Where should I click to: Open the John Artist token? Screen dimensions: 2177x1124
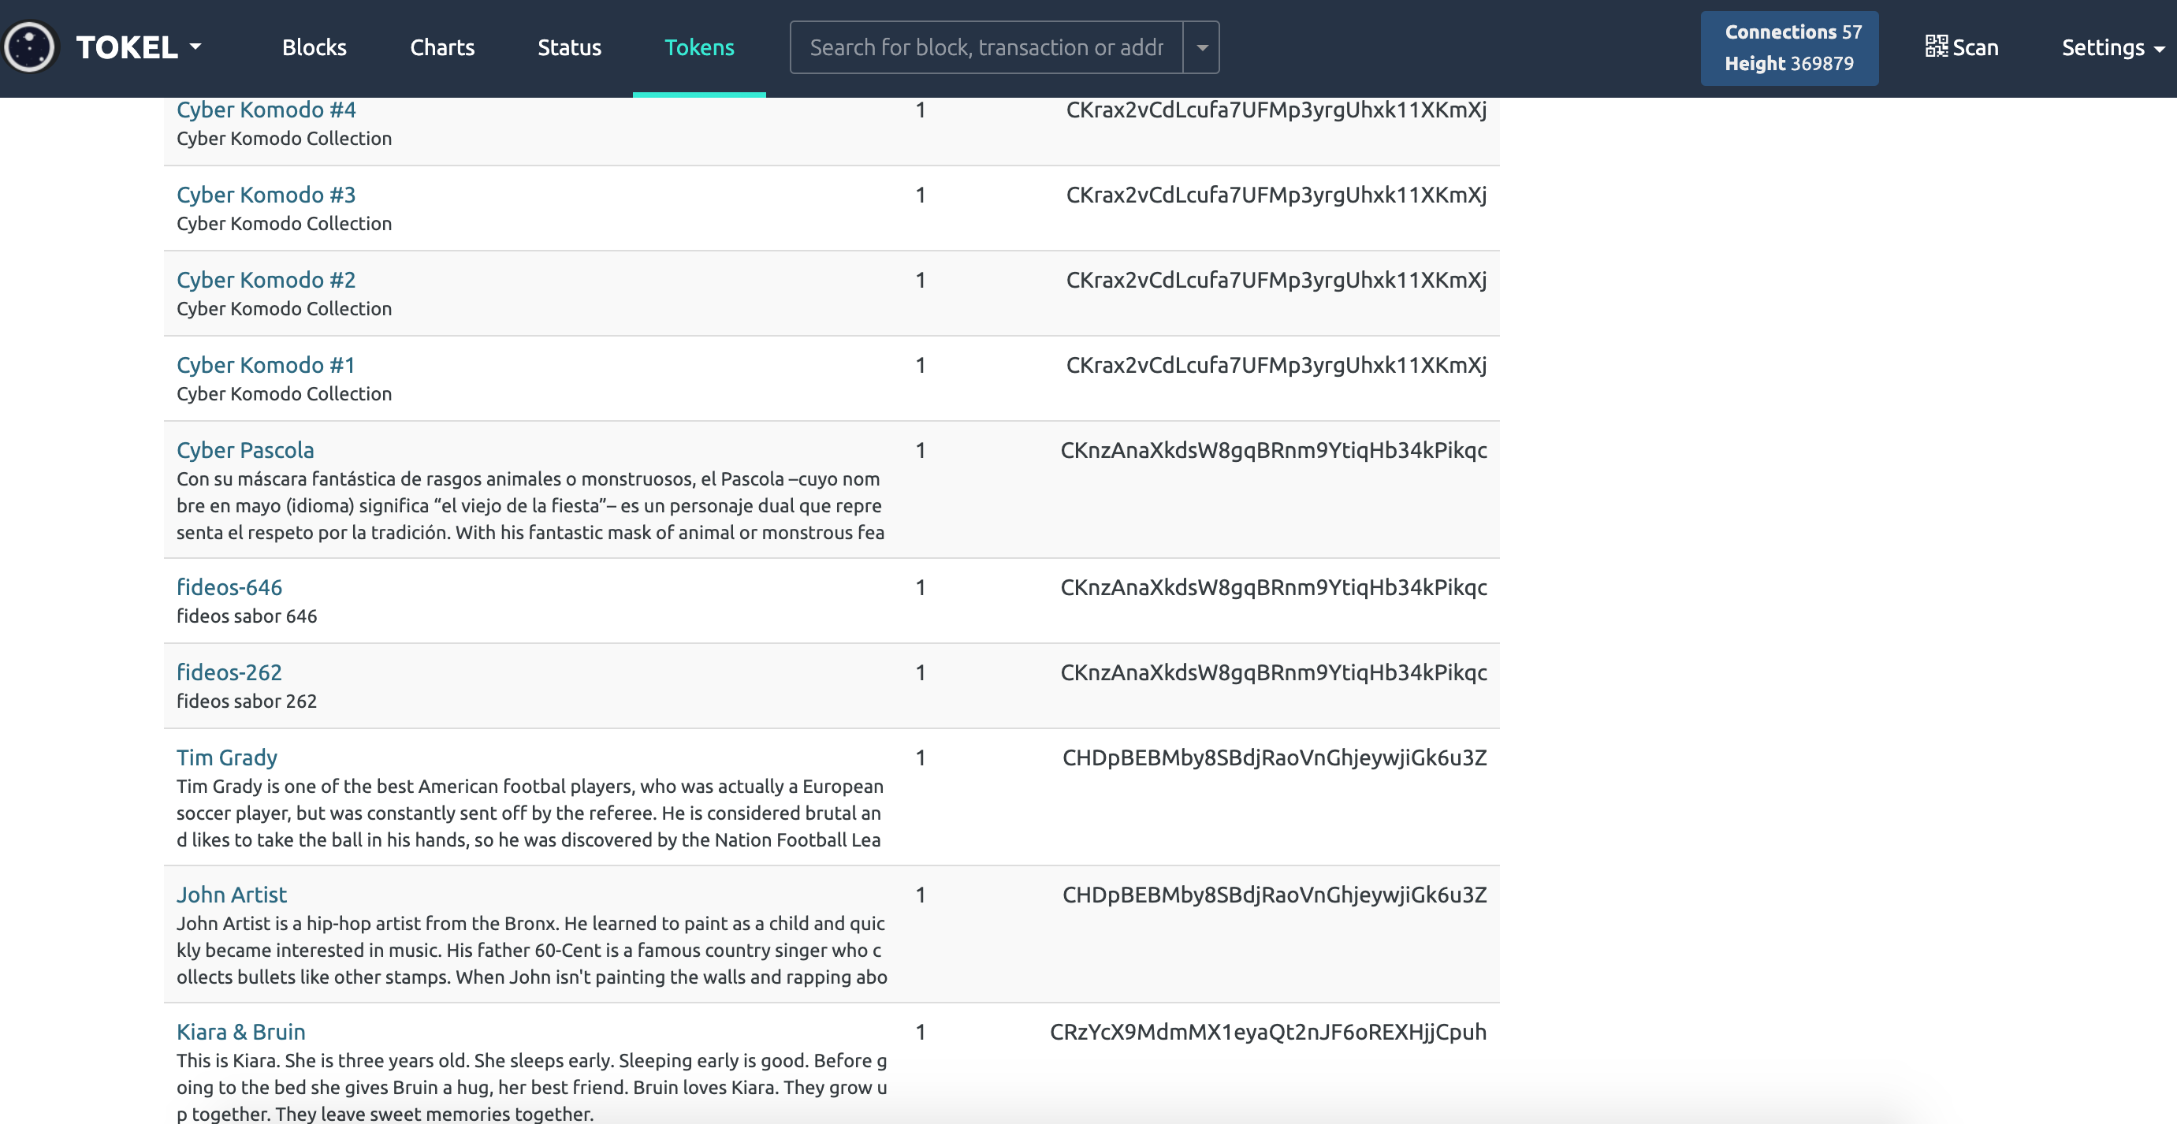232,895
